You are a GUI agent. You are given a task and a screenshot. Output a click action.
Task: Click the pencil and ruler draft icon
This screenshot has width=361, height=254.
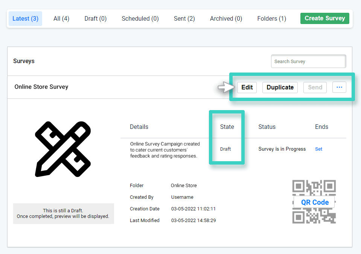pyautogui.click(x=63, y=149)
